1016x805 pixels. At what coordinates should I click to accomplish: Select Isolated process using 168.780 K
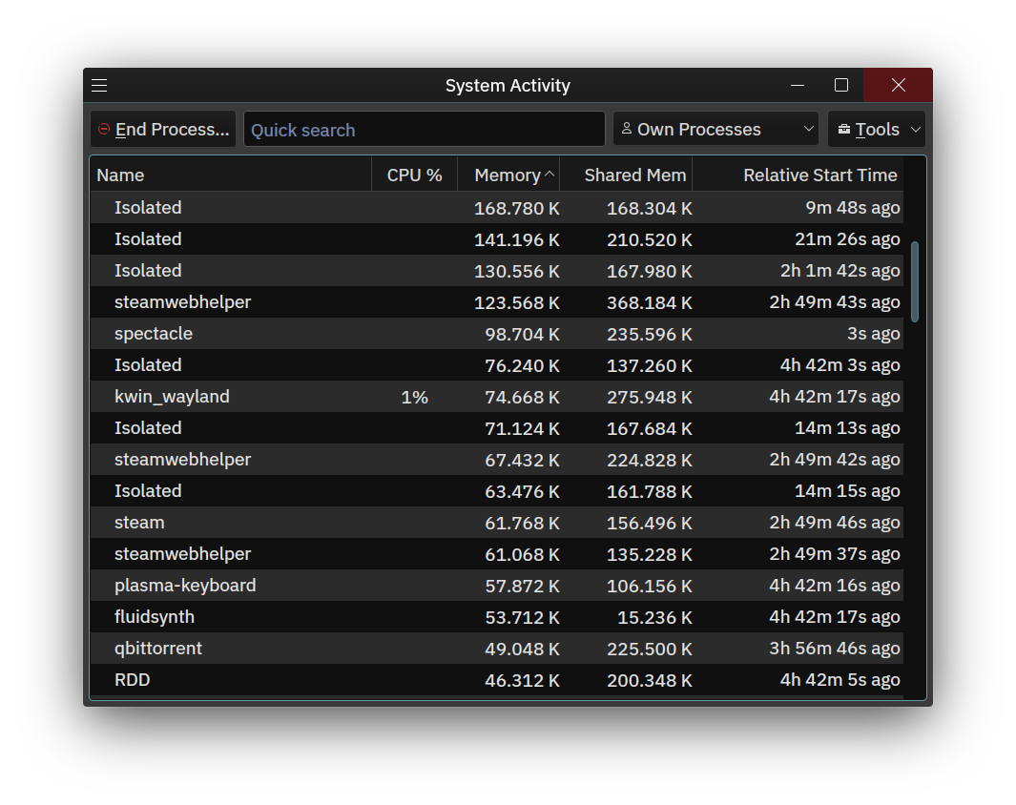coord(497,208)
